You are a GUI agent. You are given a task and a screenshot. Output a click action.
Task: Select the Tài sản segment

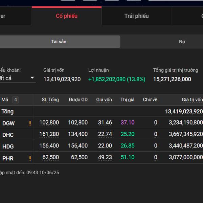pyautogui.click(x=59, y=42)
